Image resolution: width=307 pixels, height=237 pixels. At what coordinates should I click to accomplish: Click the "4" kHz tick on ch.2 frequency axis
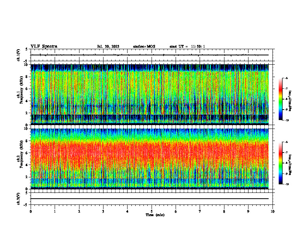click(27, 165)
